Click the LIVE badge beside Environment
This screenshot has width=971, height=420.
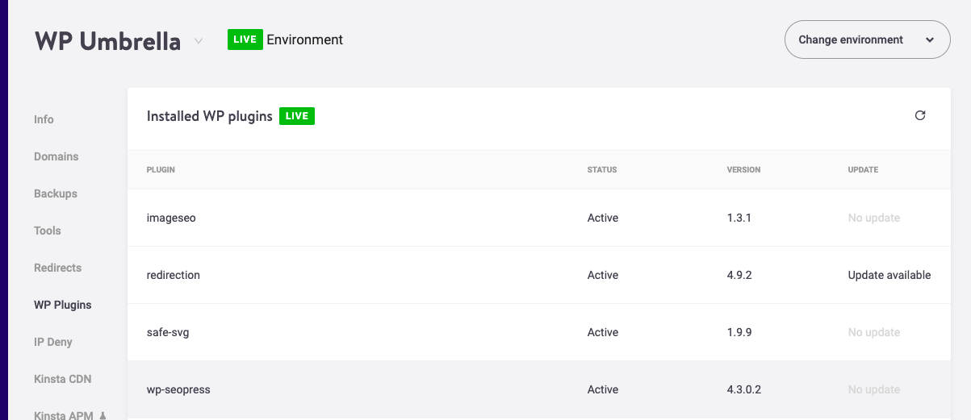[245, 40]
